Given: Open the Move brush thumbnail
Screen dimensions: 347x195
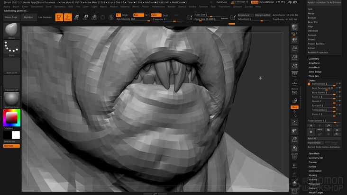Looking at the screenshot, I should 12,31.
